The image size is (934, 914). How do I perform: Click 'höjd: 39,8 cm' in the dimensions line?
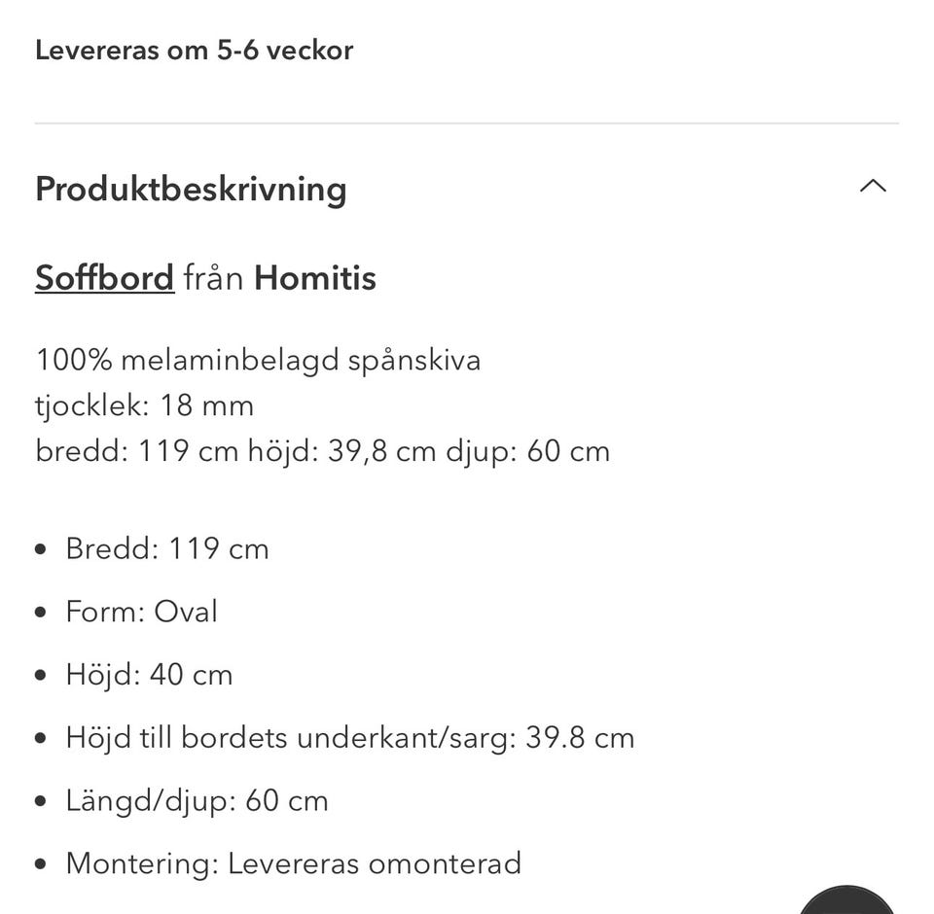(x=341, y=451)
